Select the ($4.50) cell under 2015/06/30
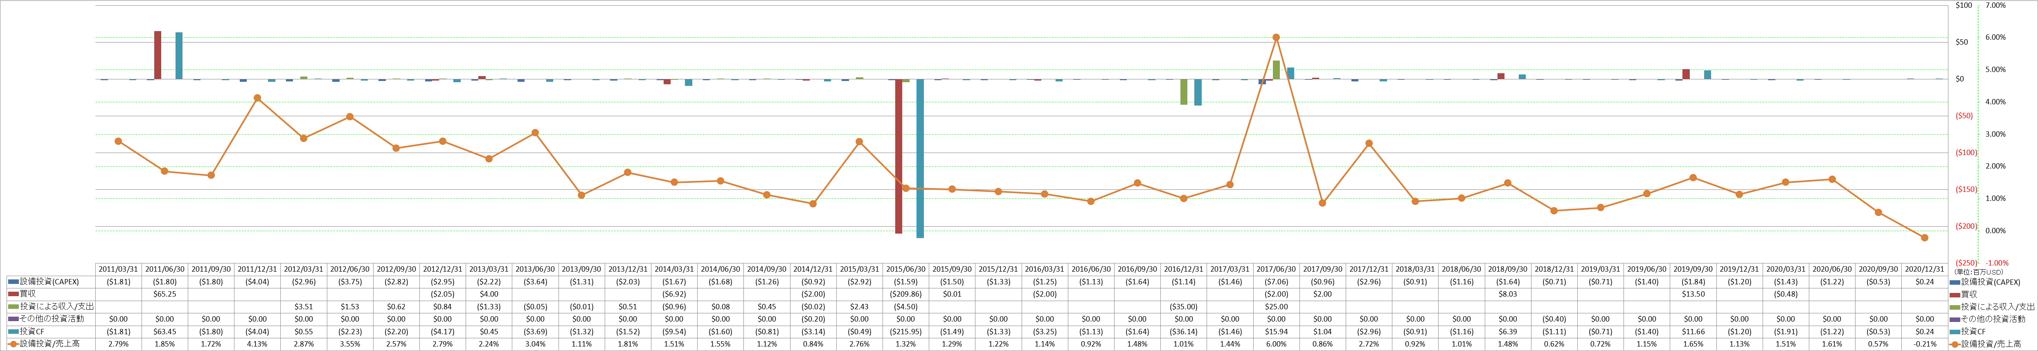Viewport: 2038px width, 351px height. click(906, 306)
